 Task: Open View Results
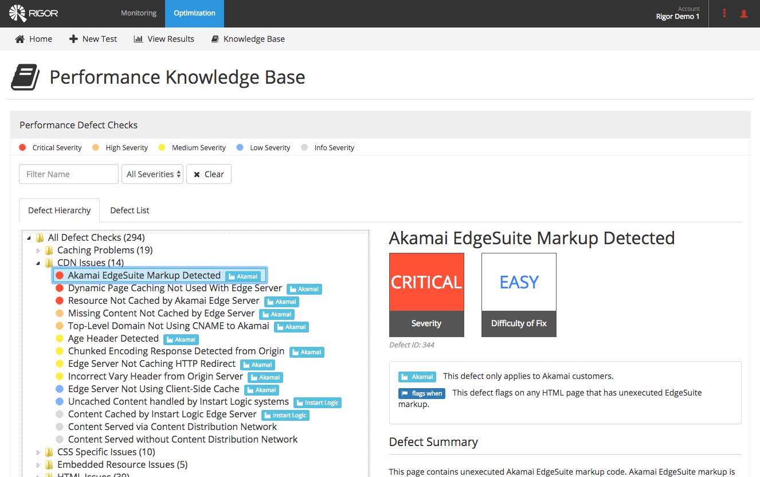(164, 39)
